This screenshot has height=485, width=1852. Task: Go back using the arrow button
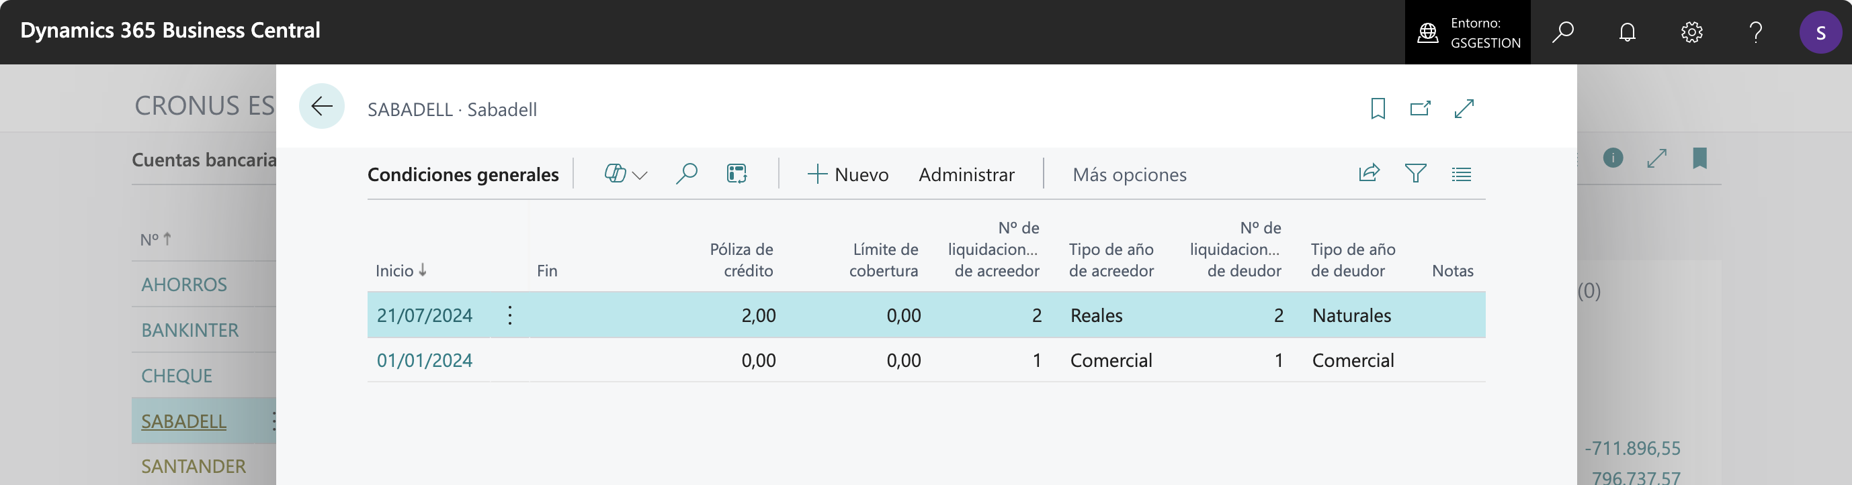[321, 106]
